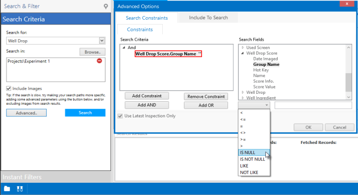The width and height of the screenshot is (358, 195).
Task: Expand Well Ingredient tree node
Action: [x=243, y=98]
